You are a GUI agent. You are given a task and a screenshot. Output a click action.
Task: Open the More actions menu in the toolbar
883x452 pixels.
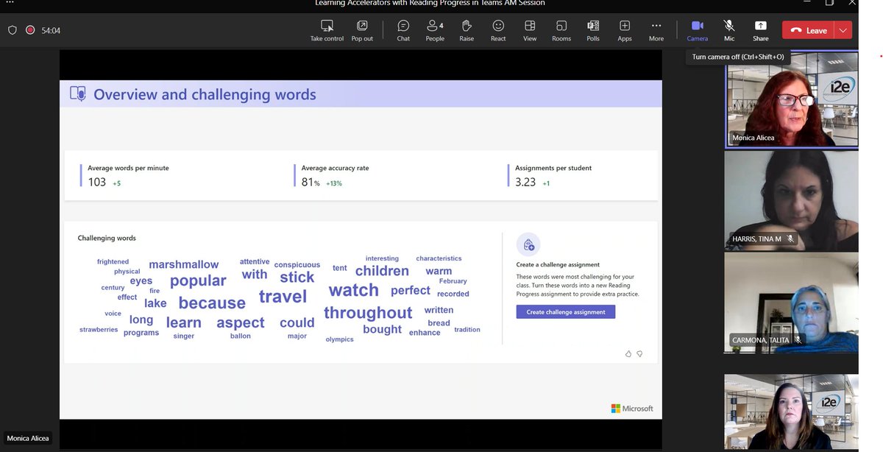coord(656,29)
